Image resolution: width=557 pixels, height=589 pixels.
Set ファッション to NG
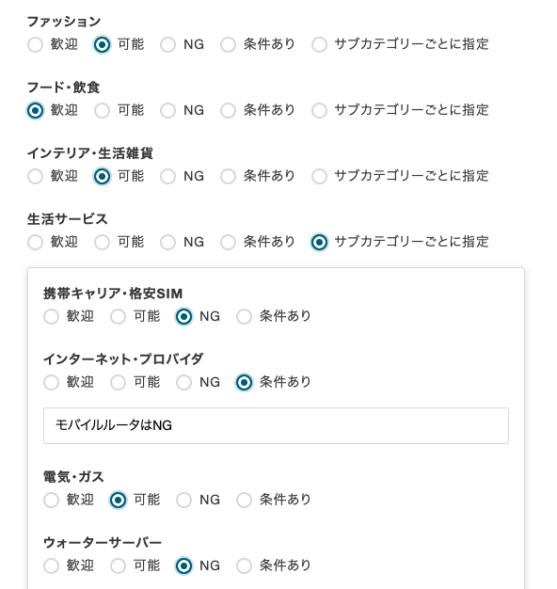[x=167, y=45]
